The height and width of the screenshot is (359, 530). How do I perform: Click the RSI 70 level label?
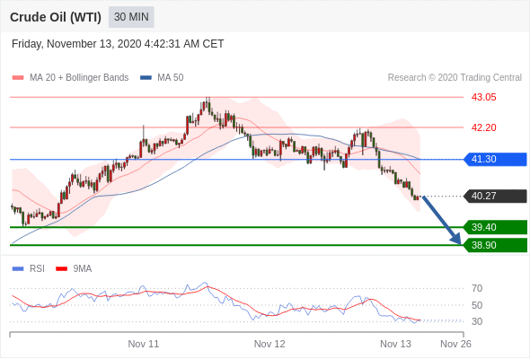tap(477, 288)
